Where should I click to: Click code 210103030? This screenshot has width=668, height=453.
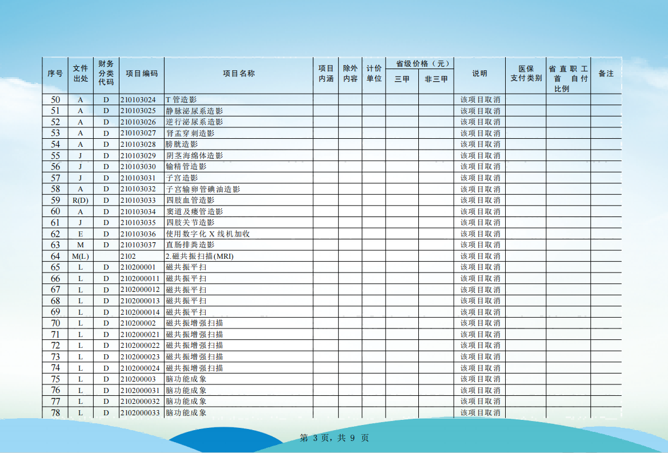point(138,167)
